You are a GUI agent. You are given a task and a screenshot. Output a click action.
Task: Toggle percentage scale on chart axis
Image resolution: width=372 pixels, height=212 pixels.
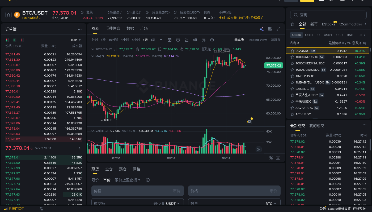click(x=271, y=158)
